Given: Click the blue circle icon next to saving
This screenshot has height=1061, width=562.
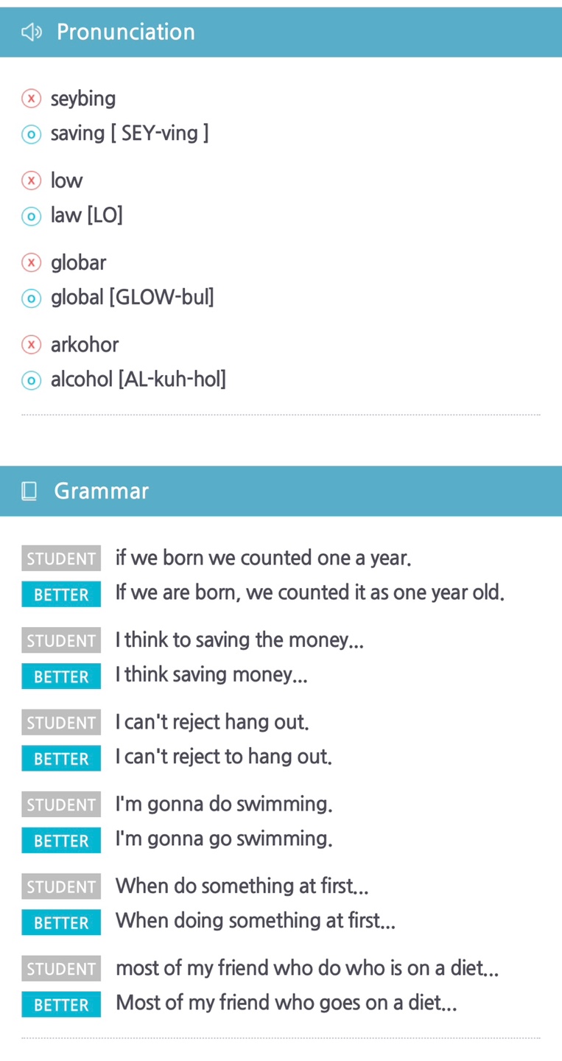Looking at the screenshot, I should point(31,134).
